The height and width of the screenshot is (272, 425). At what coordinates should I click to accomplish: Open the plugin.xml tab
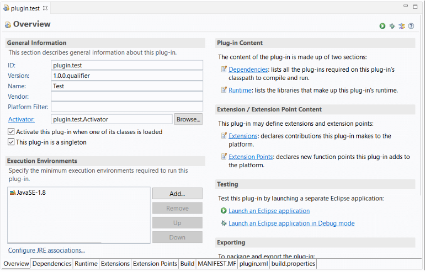[254, 264]
